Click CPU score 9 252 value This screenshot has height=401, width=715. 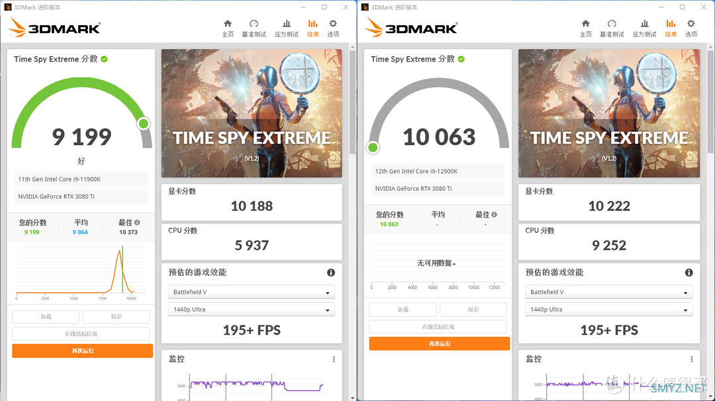[609, 246]
